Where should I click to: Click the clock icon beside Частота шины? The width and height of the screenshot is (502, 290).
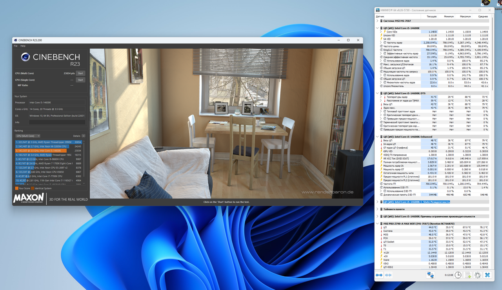click(381, 46)
